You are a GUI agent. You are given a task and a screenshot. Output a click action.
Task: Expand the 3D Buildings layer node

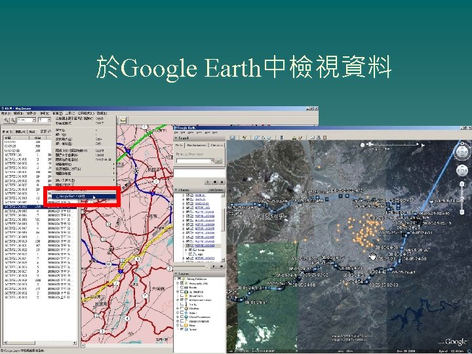[178, 292]
